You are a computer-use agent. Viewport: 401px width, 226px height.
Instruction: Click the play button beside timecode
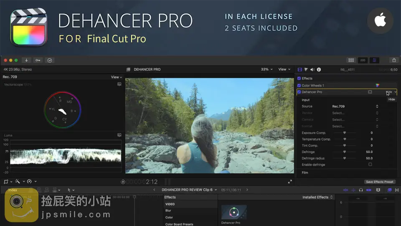123,182
